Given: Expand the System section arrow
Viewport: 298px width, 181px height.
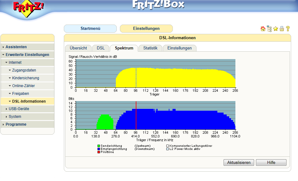Looking at the screenshot, I should point(6,117).
